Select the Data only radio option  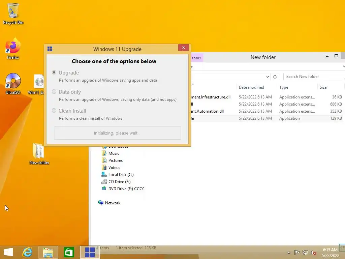coord(54,92)
